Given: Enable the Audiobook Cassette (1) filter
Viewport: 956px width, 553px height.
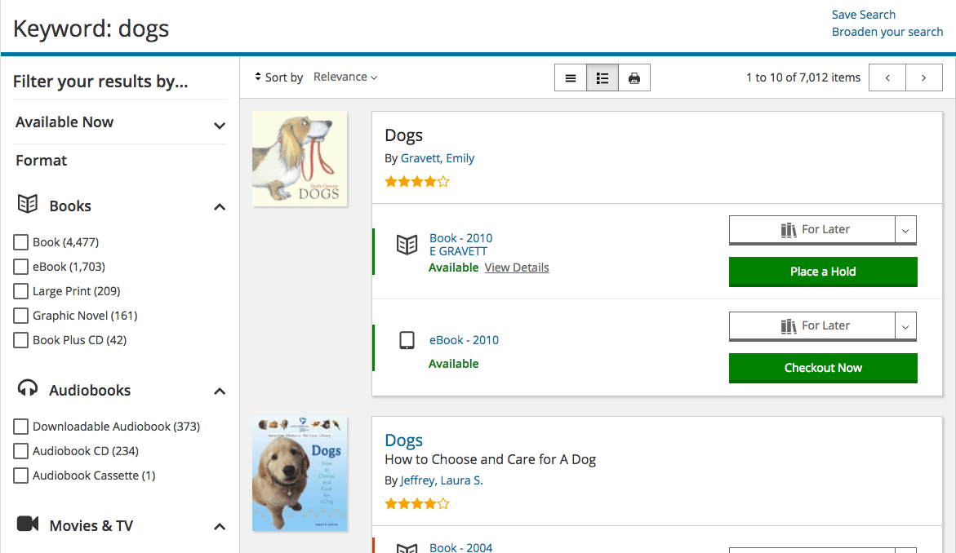Looking at the screenshot, I should 20,475.
